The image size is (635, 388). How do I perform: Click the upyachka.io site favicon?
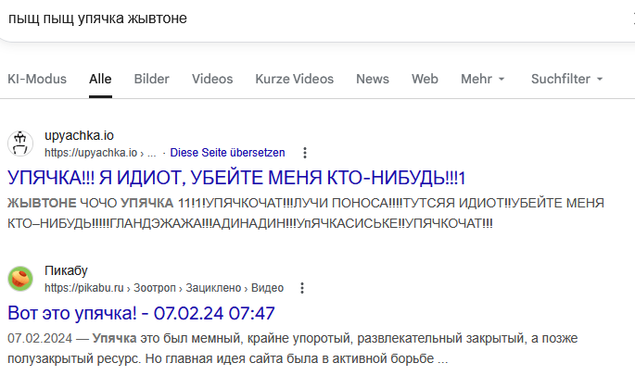(x=20, y=144)
